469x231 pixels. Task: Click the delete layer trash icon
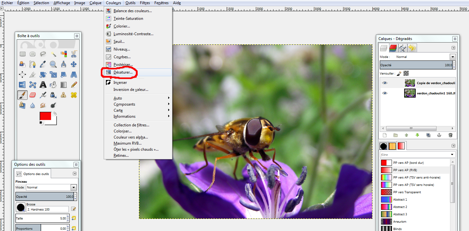(x=450, y=135)
